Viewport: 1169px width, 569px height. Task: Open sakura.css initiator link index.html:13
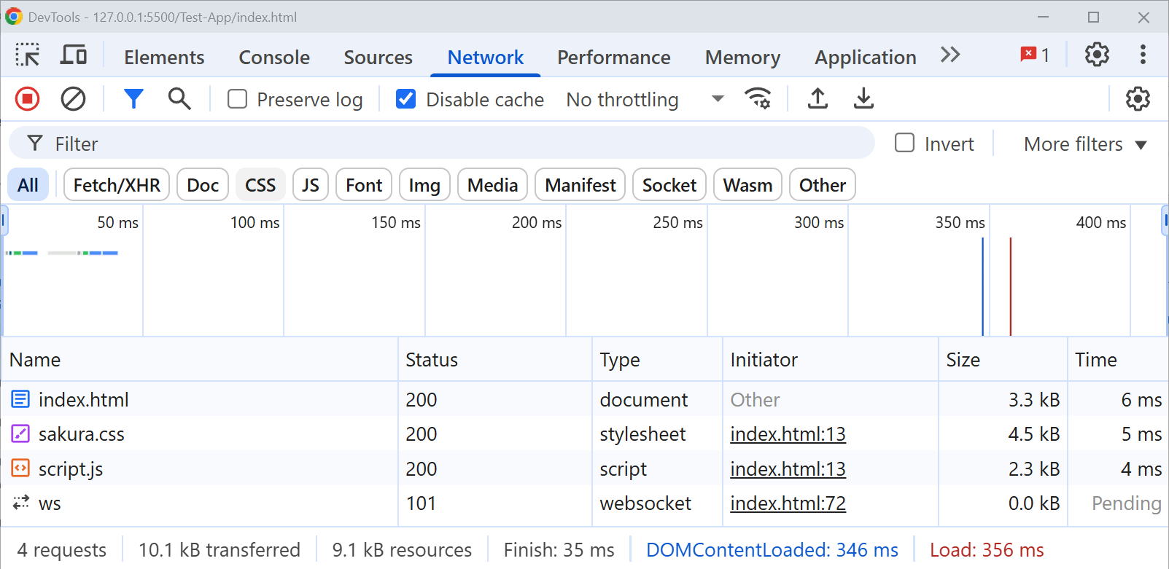point(788,434)
